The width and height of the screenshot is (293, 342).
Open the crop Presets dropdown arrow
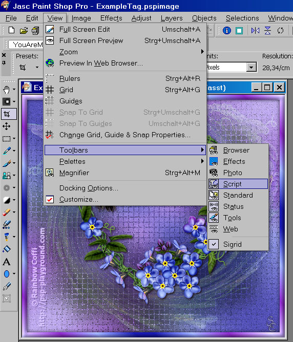coord(37,68)
